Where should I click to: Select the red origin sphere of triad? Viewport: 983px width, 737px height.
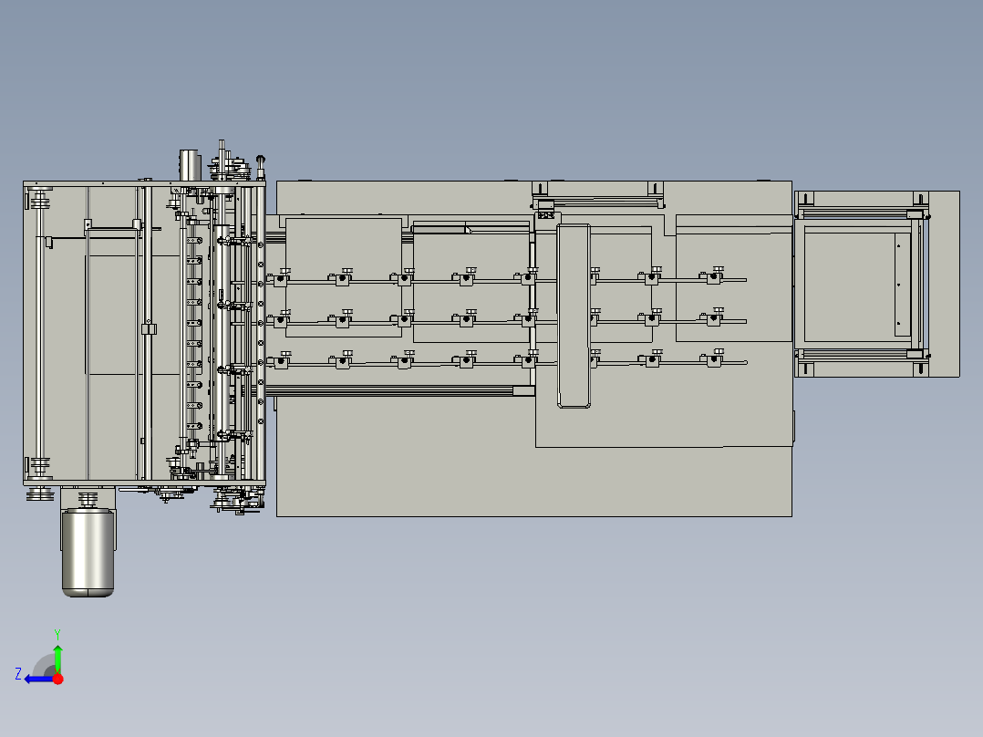point(58,679)
